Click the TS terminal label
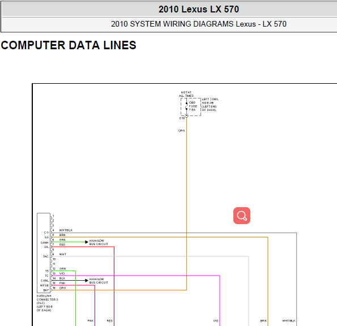 tap(46, 271)
